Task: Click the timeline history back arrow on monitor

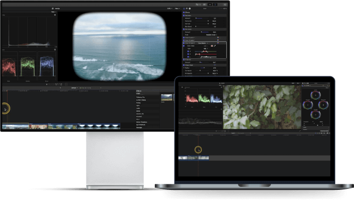Action: coord(60,88)
